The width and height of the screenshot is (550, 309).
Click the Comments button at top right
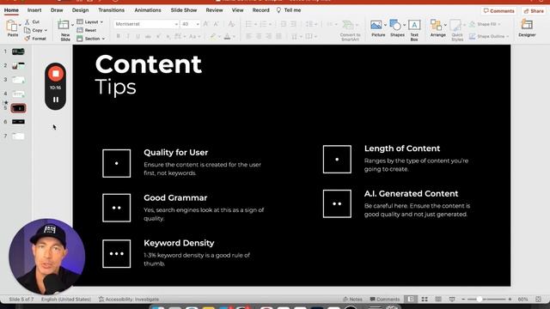498,11
